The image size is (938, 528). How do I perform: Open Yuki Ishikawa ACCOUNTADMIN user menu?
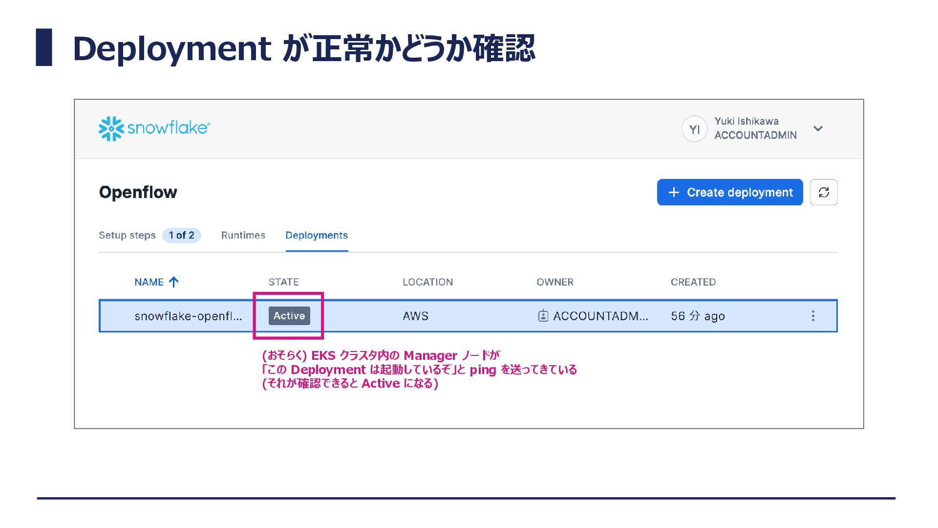755,128
